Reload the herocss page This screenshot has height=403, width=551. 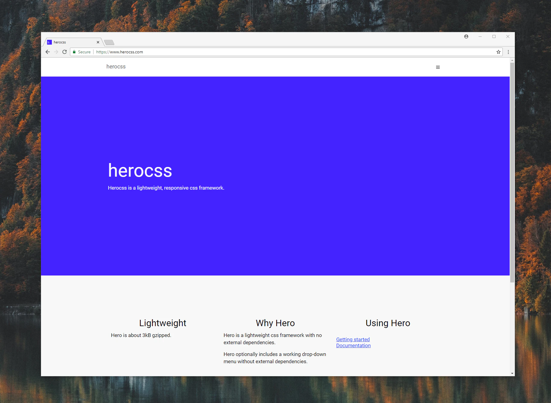(65, 52)
